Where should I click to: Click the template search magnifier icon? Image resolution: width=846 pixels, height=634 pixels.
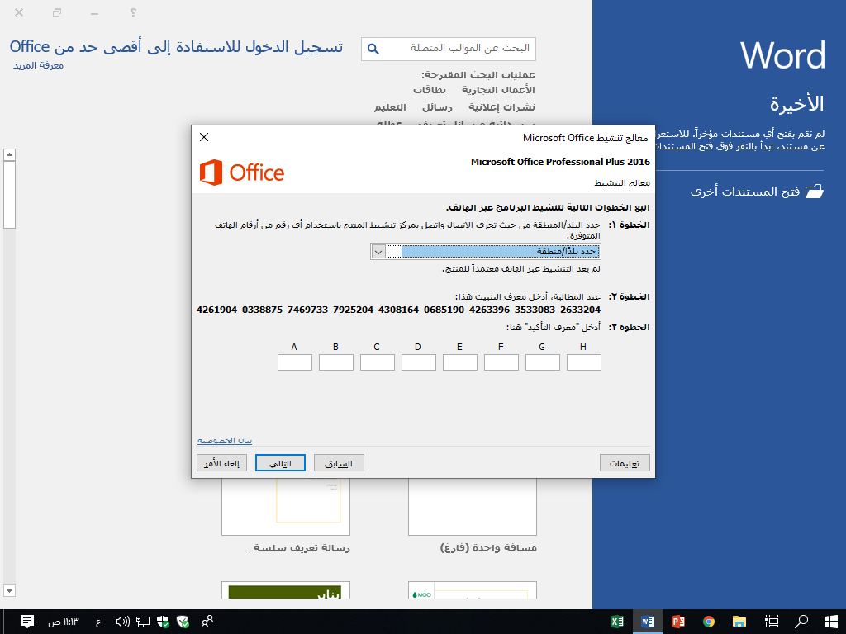pos(373,49)
